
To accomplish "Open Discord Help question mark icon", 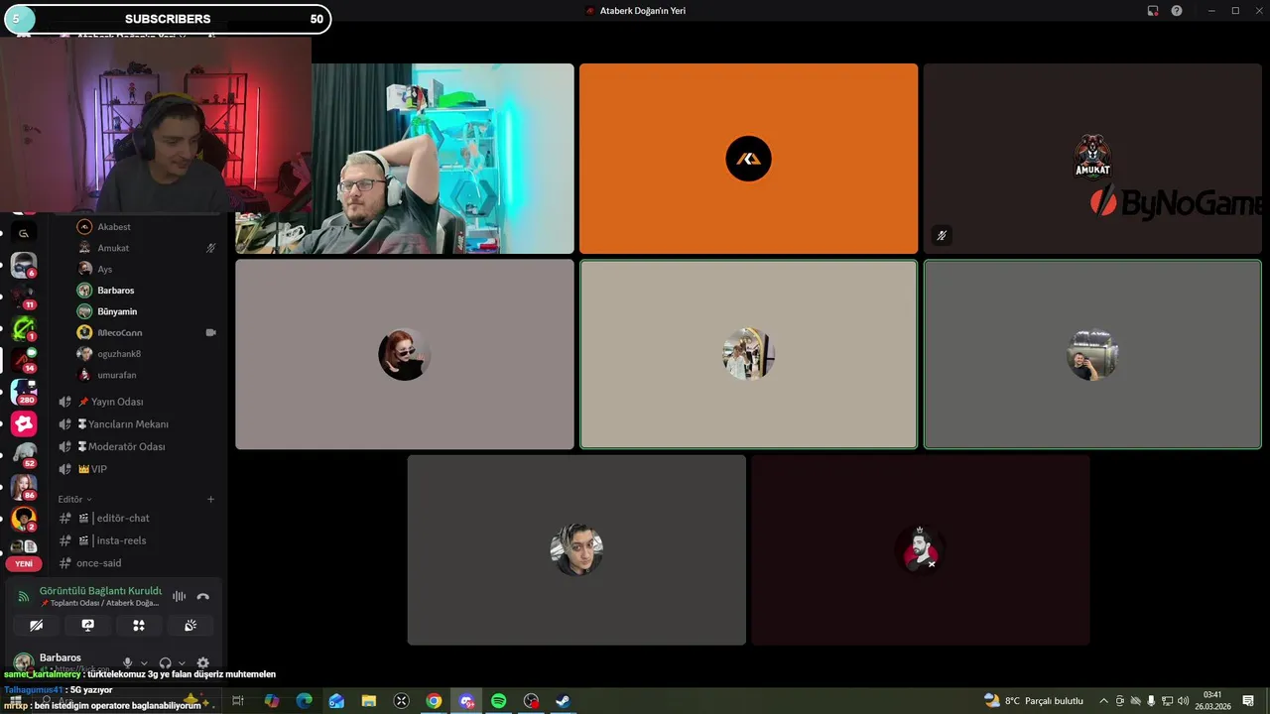I will tap(1177, 11).
